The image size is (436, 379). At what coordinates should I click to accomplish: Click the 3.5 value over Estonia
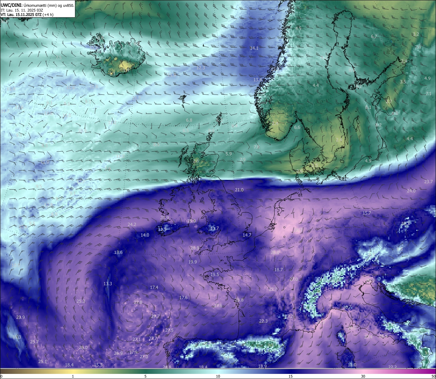(403, 82)
